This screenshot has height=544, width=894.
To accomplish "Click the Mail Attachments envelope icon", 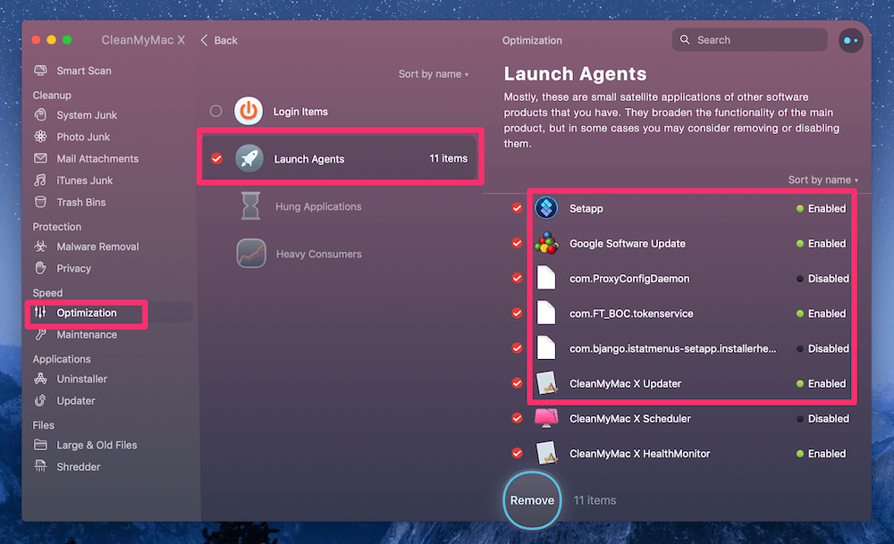I will pos(40,158).
